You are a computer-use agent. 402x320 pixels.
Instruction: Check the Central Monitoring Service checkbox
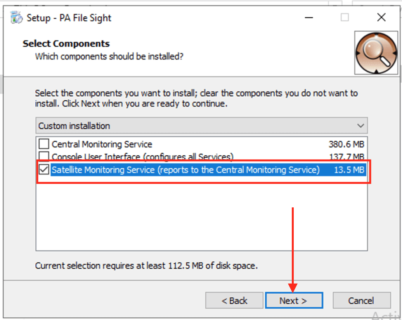click(x=44, y=144)
